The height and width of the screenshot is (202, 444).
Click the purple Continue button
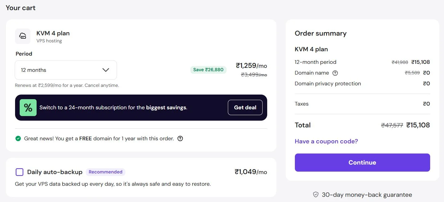362,162
